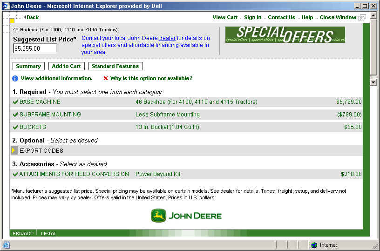Viewport: 380px width, 251px height.
Task: Select the BUCKETS category
Action: [x=33, y=127]
